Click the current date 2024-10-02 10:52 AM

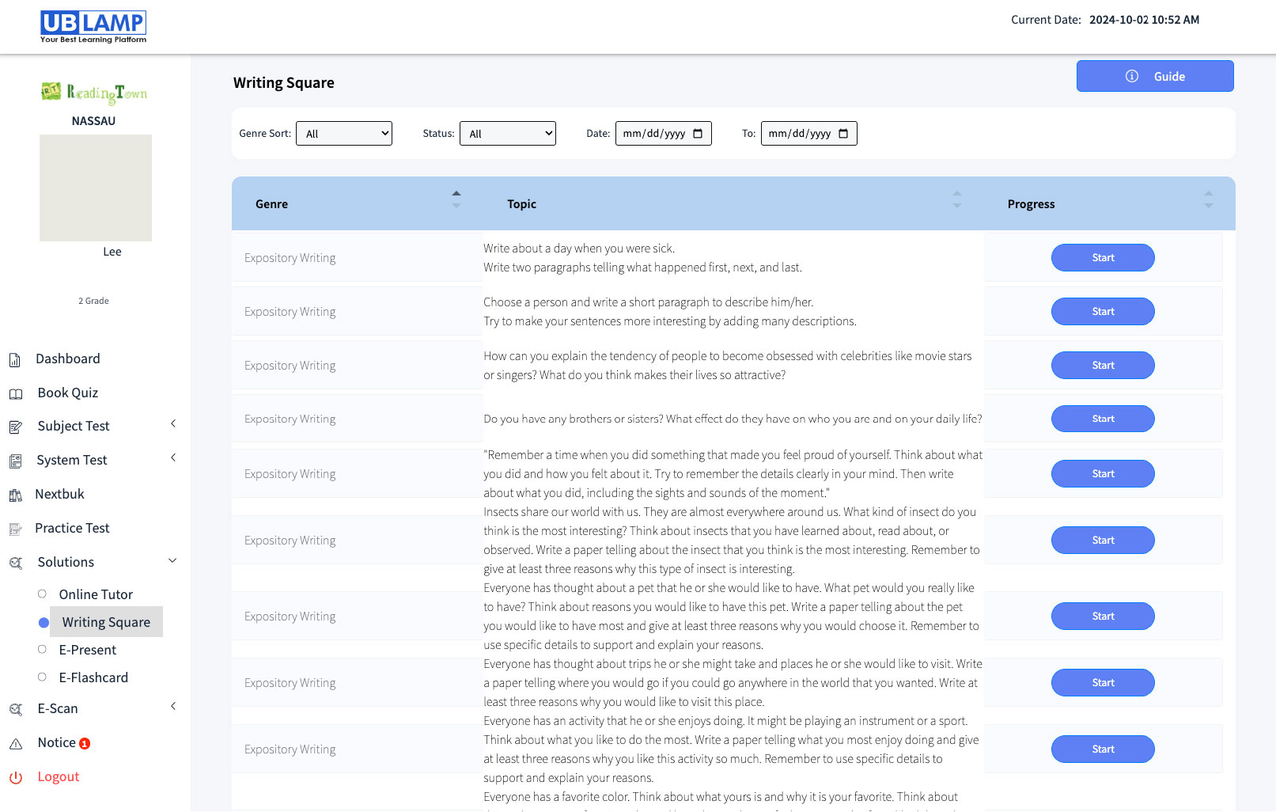pyautogui.click(x=1144, y=20)
